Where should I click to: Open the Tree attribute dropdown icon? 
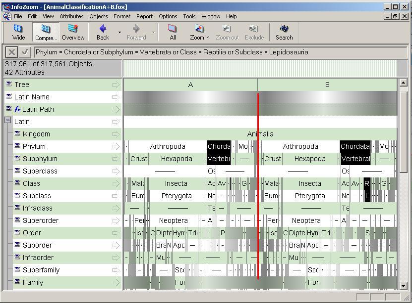pyautogui.click(x=9, y=85)
